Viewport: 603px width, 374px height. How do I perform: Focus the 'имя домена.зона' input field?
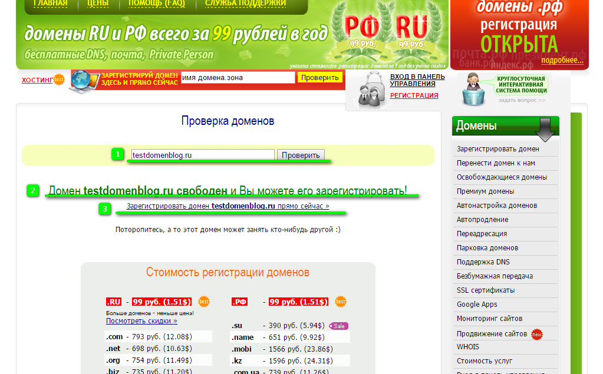(238, 78)
